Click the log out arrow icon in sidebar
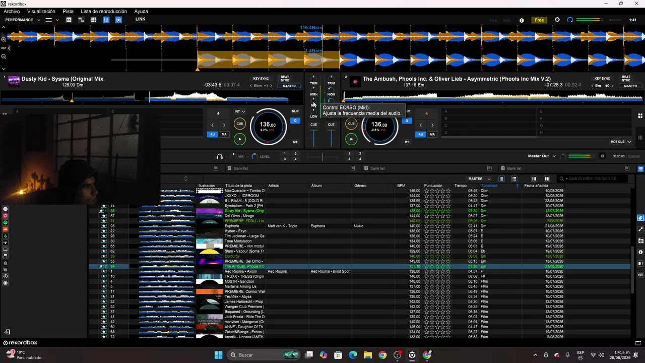 click(7, 332)
